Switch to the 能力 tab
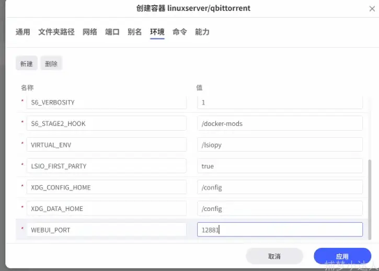 pyautogui.click(x=202, y=32)
